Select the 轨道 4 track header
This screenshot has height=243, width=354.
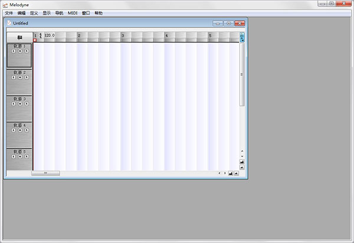point(19,135)
